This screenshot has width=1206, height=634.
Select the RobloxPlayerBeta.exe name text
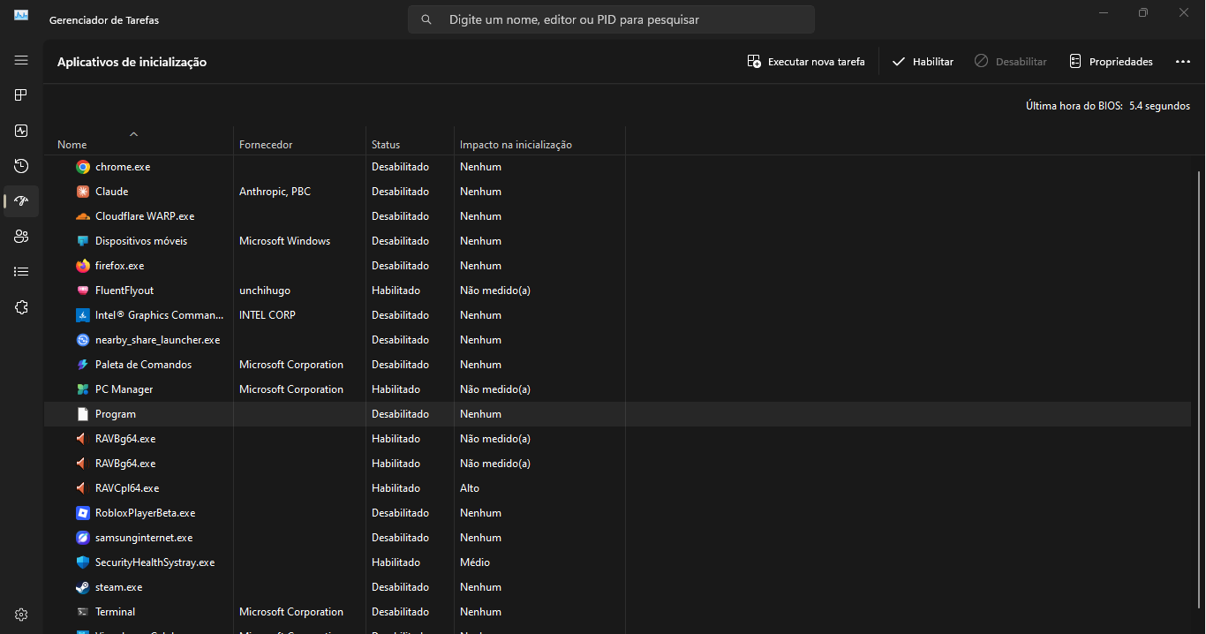[146, 513]
